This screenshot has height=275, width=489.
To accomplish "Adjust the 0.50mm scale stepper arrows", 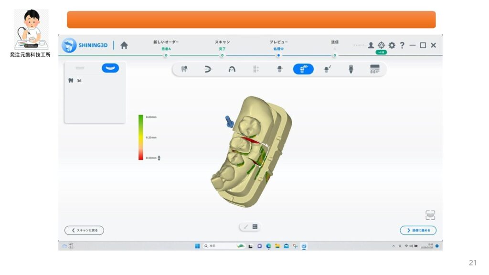I will coord(159,158).
